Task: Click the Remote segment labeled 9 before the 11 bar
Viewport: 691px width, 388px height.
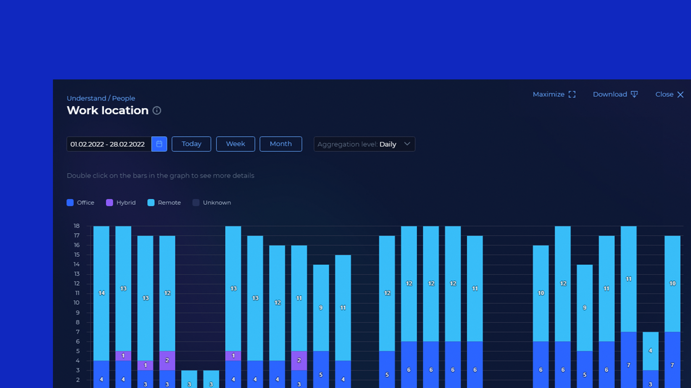Action: pyautogui.click(x=321, y=308)
